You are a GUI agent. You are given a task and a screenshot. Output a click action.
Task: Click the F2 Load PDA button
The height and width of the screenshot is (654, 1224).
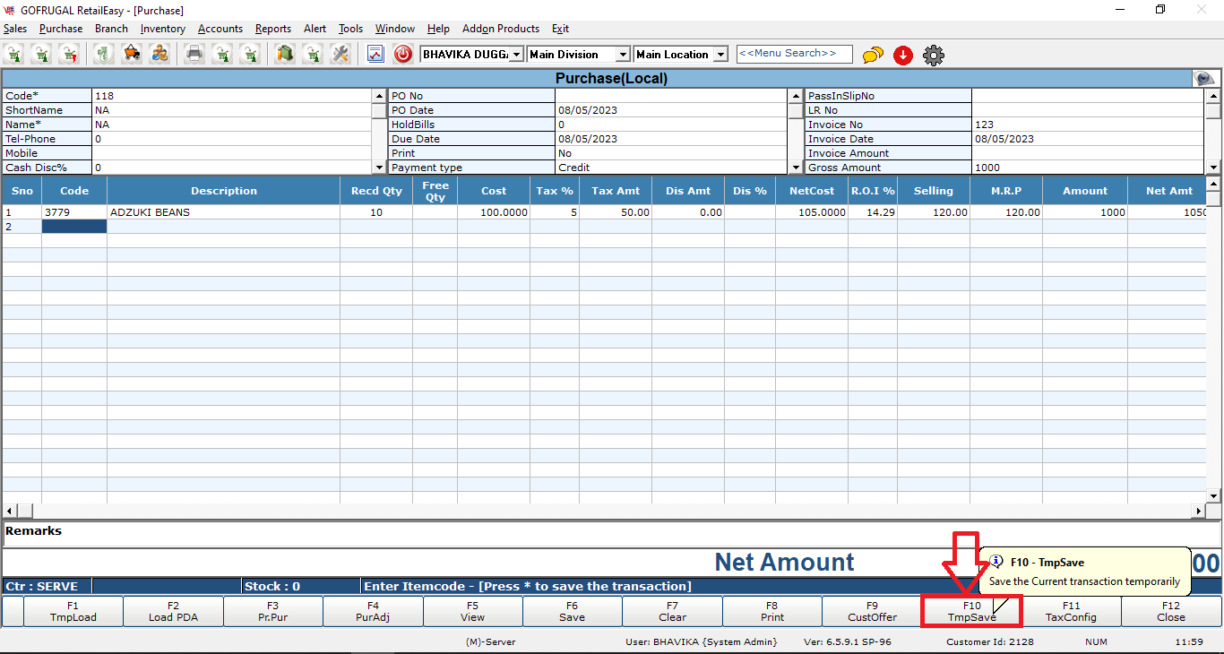[173, 611]
